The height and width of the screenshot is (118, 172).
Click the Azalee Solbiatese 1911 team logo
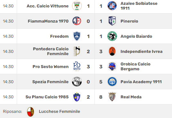point(112,6)
